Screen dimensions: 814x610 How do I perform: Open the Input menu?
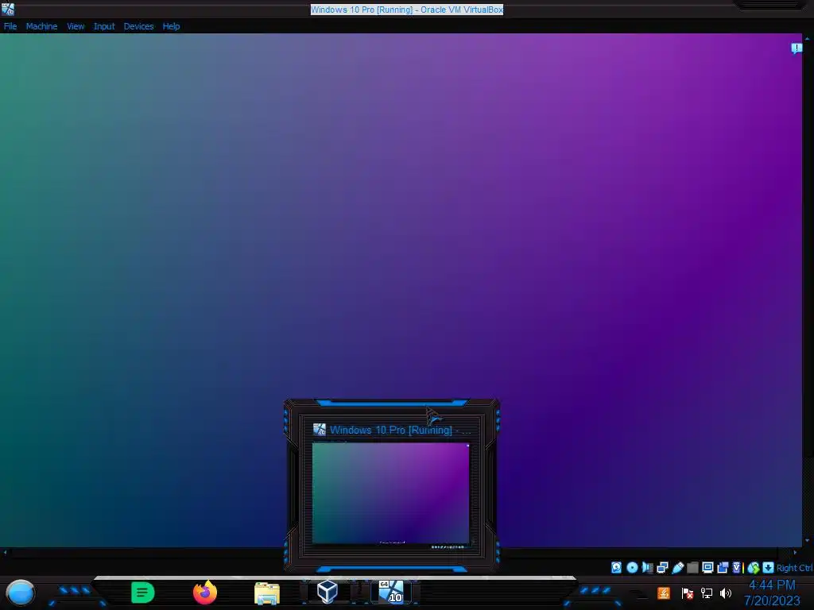104,26
